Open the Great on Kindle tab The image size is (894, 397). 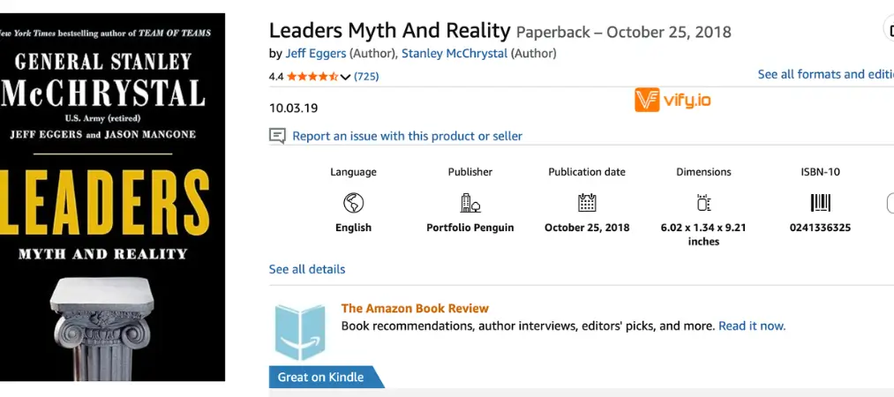(x=321, y=377)
